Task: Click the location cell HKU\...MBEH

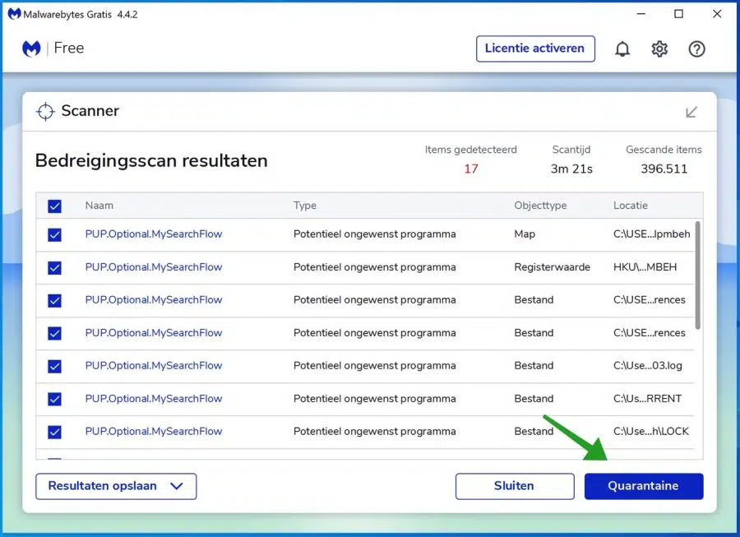Action: (x=645, y=267)
